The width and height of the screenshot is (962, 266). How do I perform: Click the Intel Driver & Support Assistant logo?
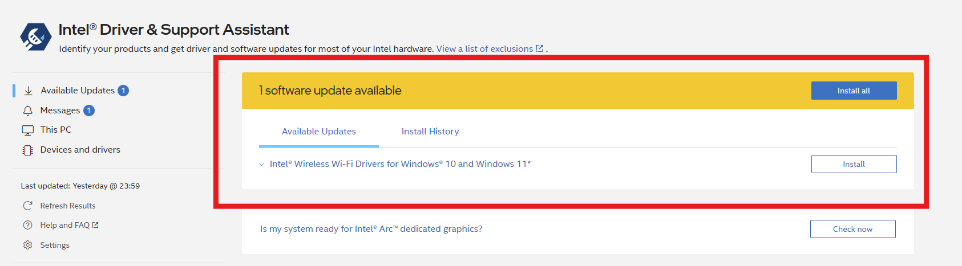[x=36, y=37]
